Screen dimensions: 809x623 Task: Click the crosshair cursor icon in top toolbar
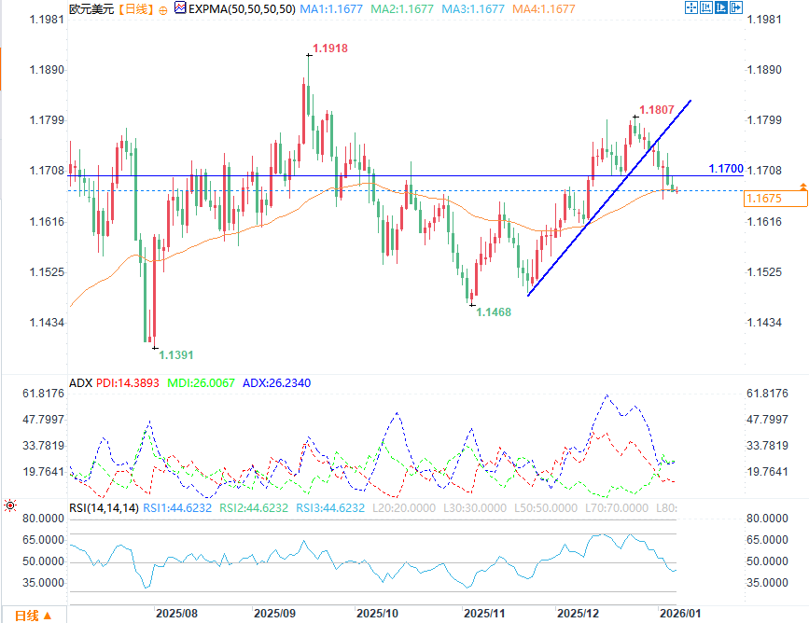(x=690, y=7)
